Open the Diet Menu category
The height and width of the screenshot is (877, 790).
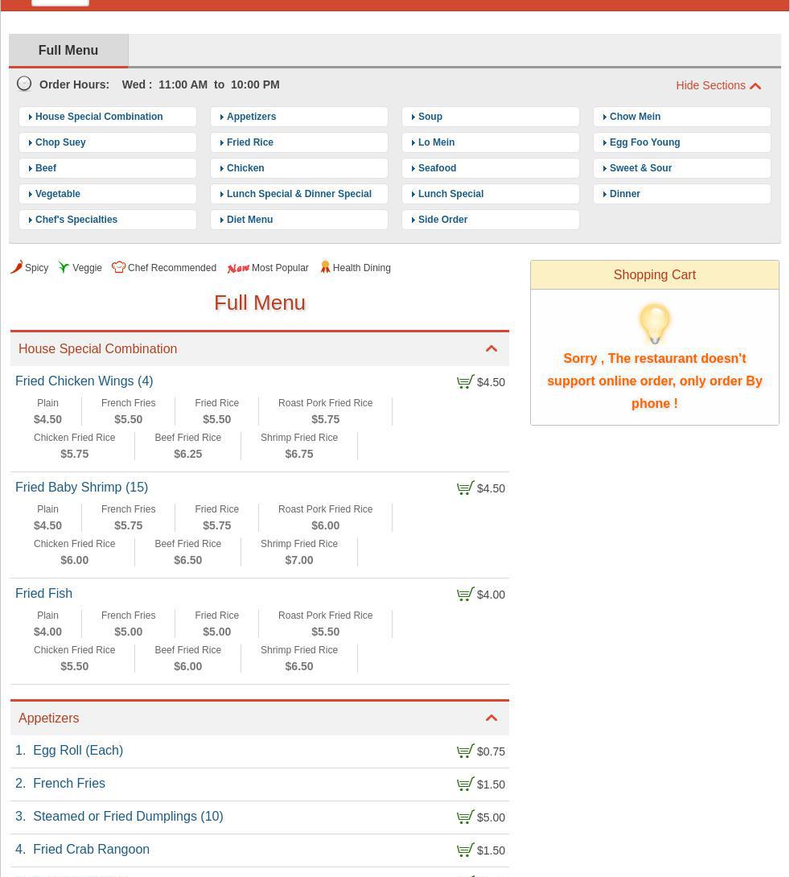pos(249,220)
